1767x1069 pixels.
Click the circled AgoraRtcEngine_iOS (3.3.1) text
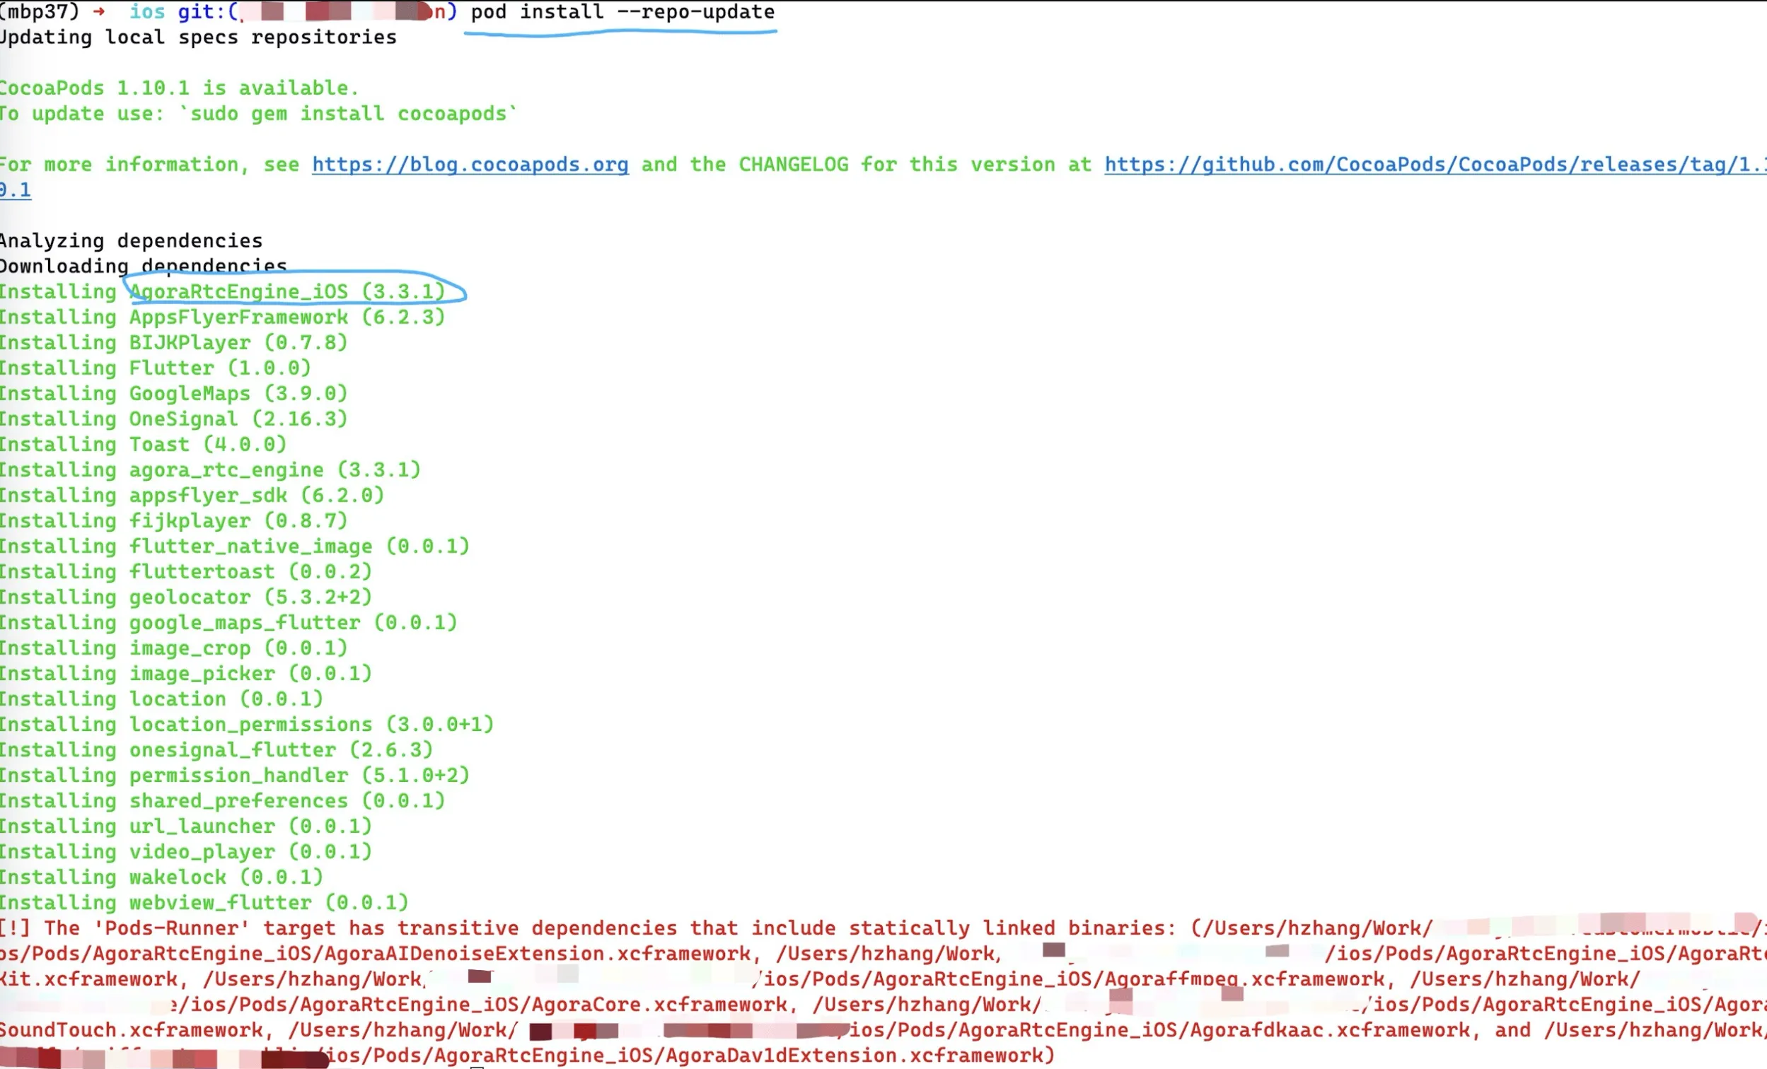coord(287,292)
